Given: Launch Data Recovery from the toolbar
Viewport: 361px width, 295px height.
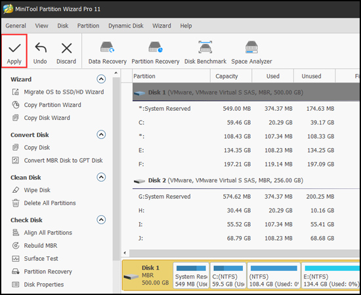Looking at the screenshot, I should (107, 52).
